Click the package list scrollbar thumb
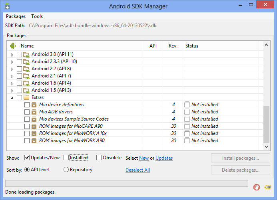 click(x=266, y=125)
